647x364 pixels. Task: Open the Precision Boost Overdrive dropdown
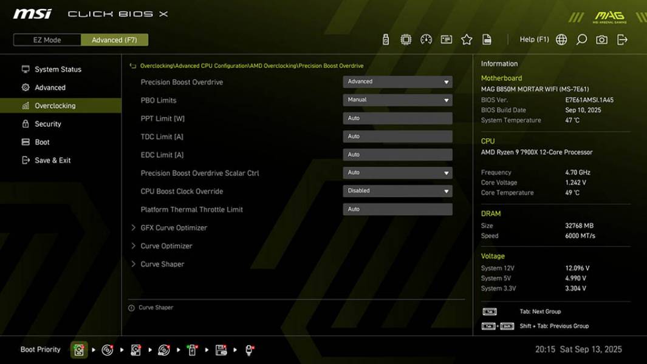tap(397, 81)
